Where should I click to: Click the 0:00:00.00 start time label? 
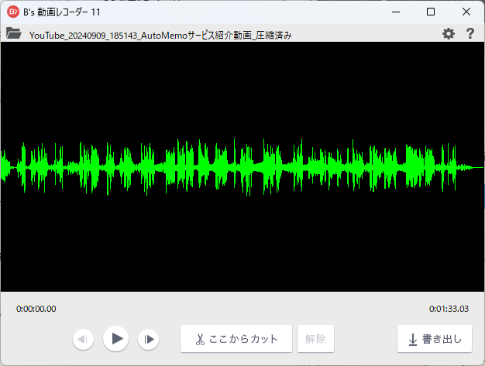coord(36,309)
